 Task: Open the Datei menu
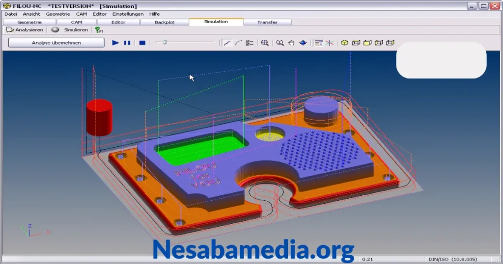click(x=11, y=14)
